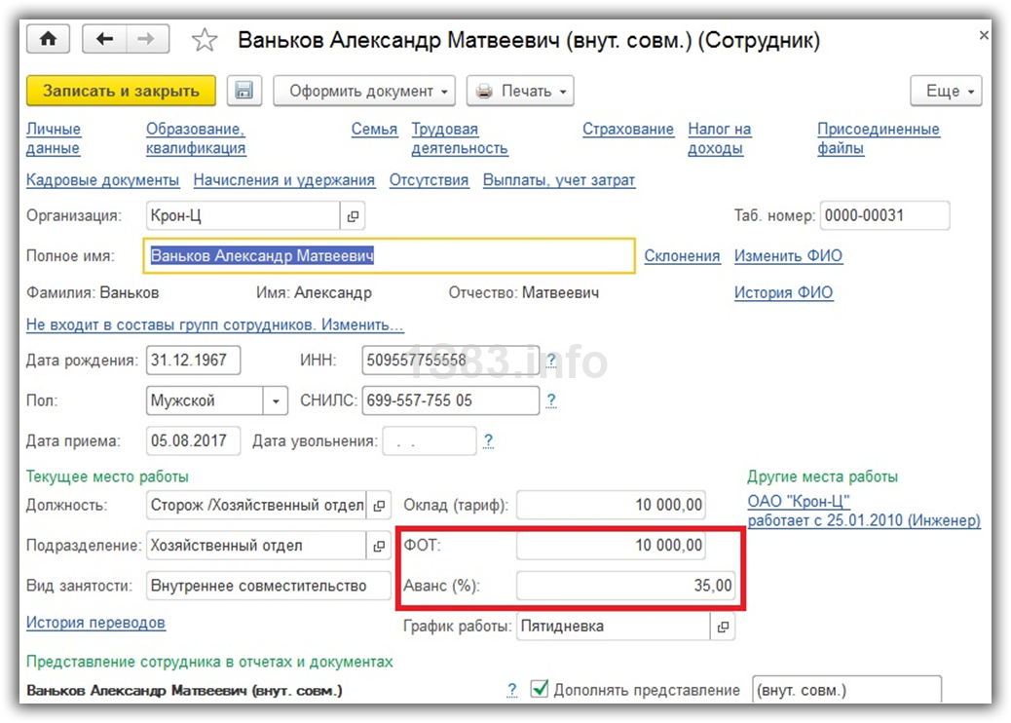Click the СНИЛС input field

pos(451,400)
